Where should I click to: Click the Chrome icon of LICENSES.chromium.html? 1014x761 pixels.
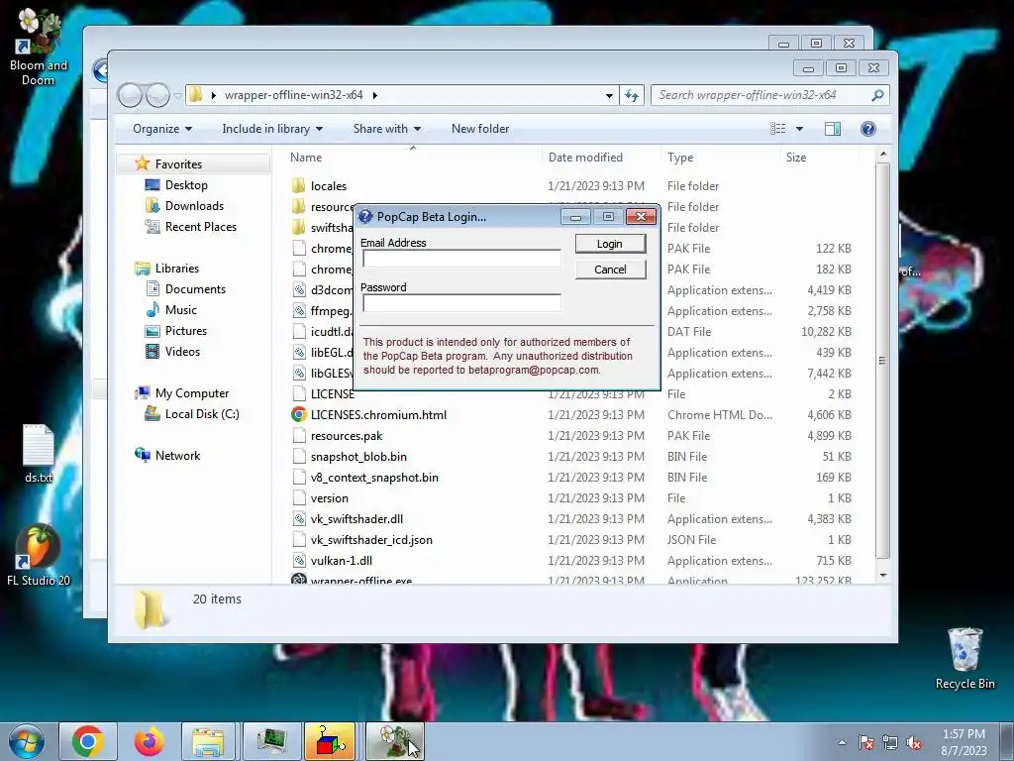[299, 415]
